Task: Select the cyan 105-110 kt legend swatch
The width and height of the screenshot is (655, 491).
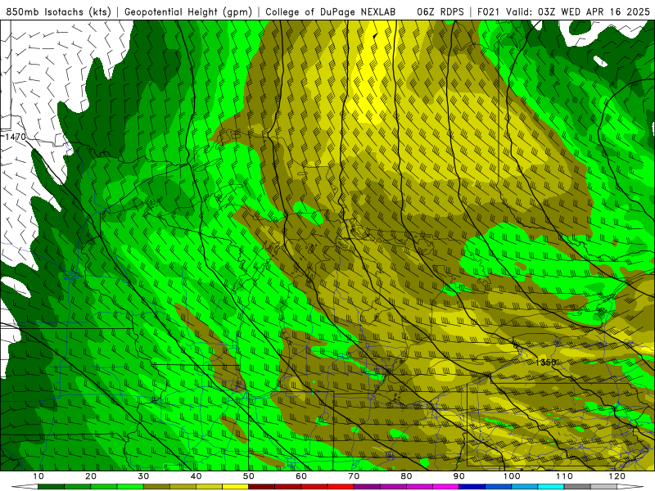Action: [551, 487]
